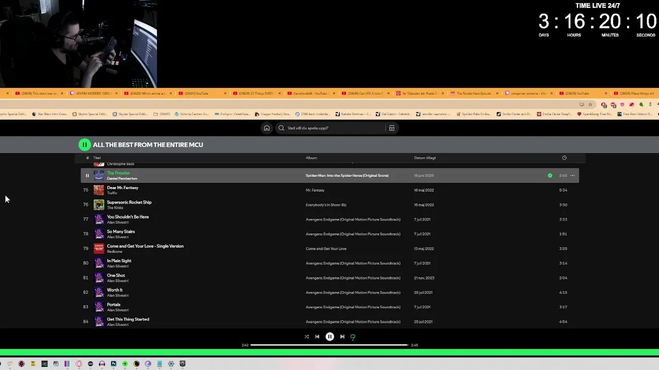659x370 pixels.
Task: Open artist link Traffic
Action: (x=112, y=193)
